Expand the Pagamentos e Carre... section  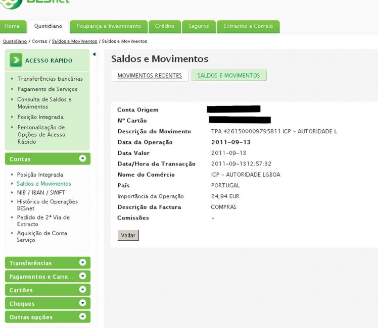point(82,276)
